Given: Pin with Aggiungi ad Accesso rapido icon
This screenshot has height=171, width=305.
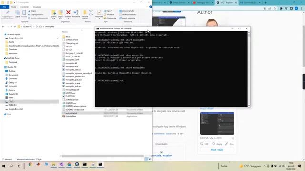Looking at the screenshot, I should (x=8, y=13).
